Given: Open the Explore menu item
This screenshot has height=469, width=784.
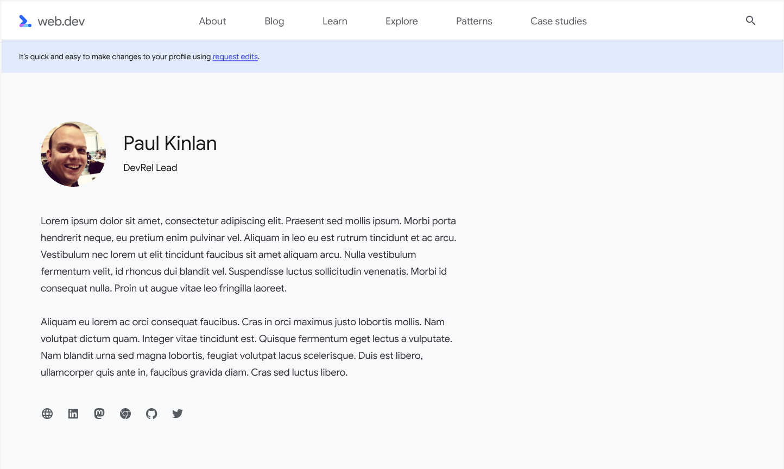Looking at the screenshot, I should coord(401,21).
